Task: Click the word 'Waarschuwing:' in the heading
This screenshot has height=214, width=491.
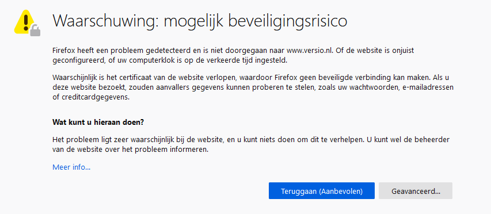Action: (x=106, y=21)
